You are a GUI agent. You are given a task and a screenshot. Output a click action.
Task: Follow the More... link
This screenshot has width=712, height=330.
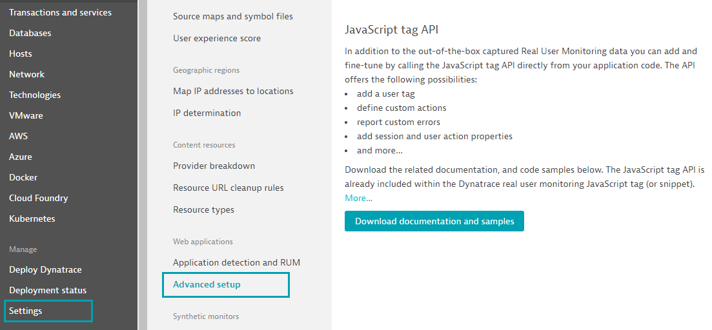[x=358, y=198]
